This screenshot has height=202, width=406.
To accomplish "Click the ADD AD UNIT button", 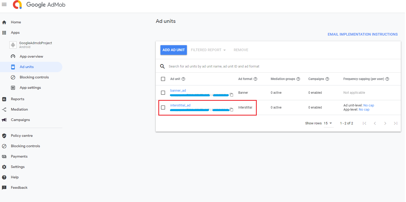I will 174,50.
